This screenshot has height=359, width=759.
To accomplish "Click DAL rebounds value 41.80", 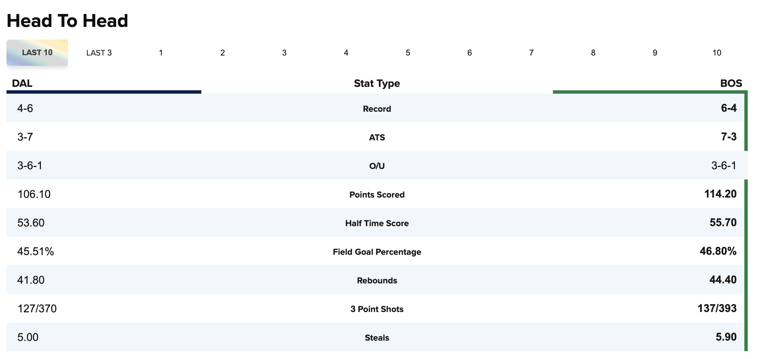I will pos(31,280).
